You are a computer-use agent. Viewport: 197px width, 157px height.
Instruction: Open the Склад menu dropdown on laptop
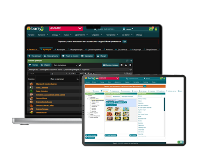[56, 35]
